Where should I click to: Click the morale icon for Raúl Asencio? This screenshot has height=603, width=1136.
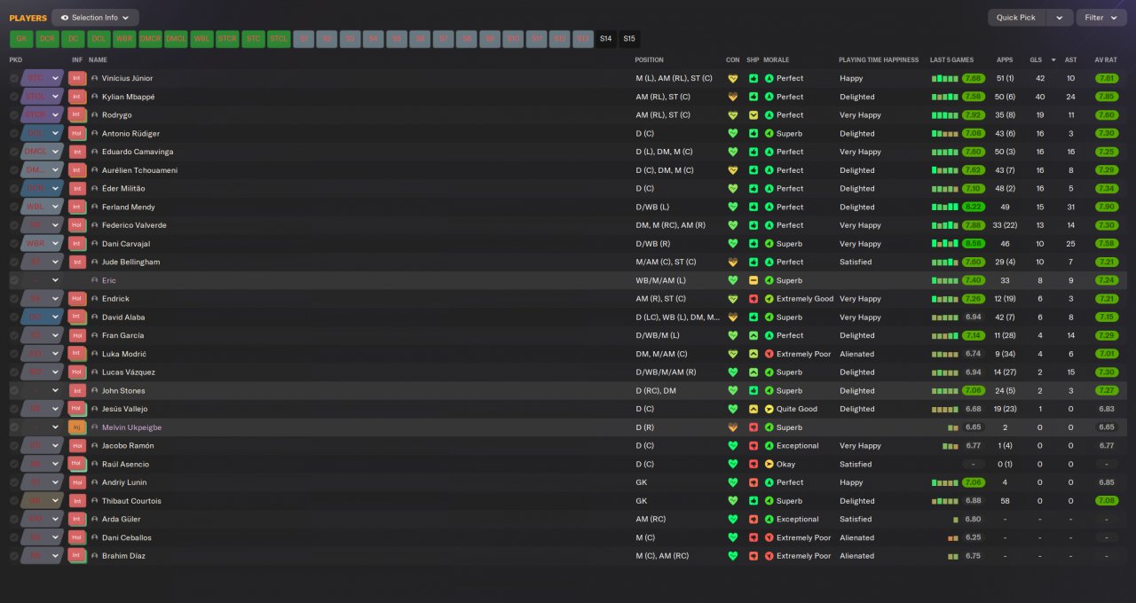coord(769,464)
